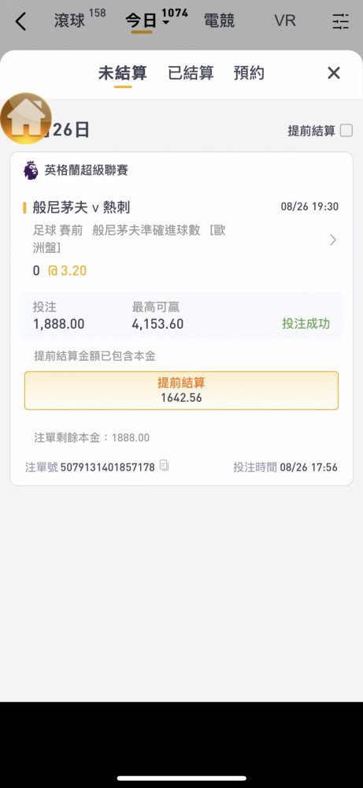
Task: Open bet details chevron arrow
Action: (333, 240)
